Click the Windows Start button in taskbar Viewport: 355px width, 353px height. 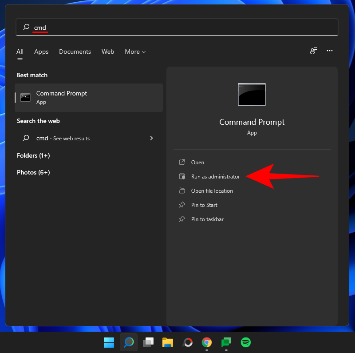click(x=109, y=342)
